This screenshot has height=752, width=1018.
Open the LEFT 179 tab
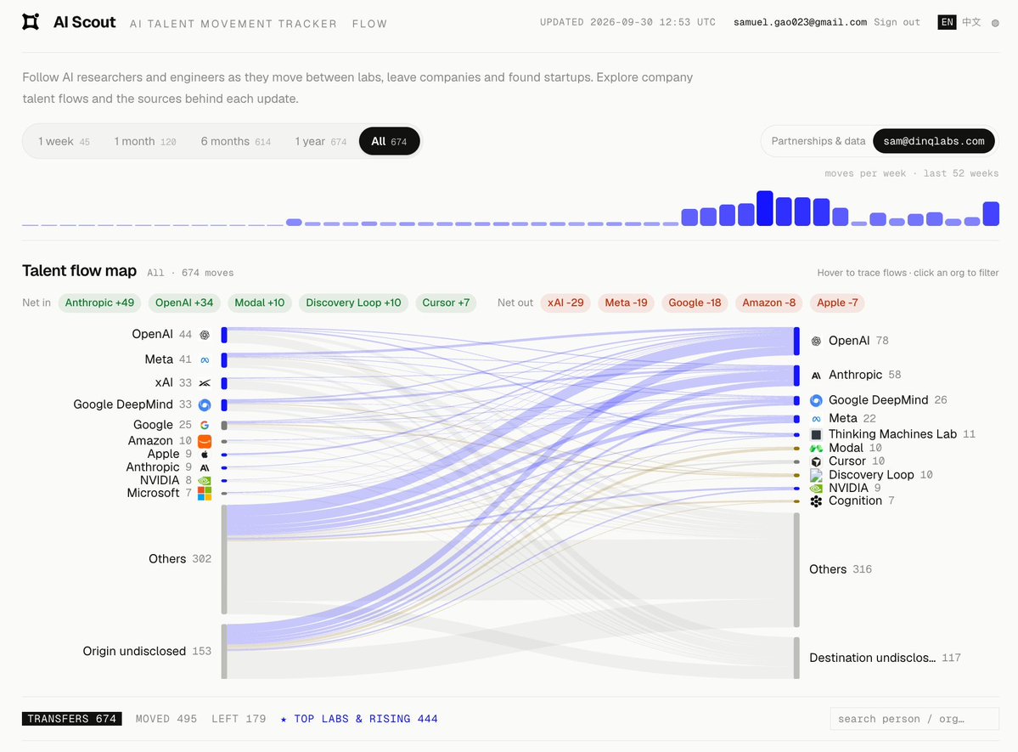tap(239, 718)
